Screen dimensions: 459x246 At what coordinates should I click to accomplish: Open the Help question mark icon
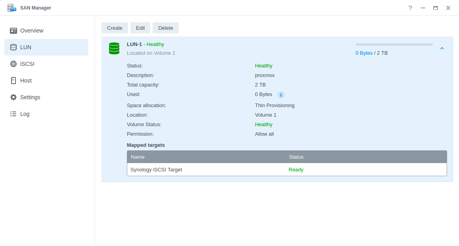pos(410,8)
